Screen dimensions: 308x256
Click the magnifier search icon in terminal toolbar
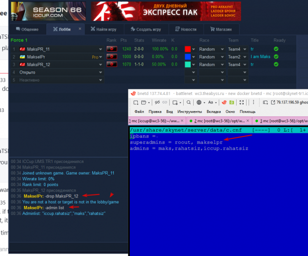pos(189,102)
